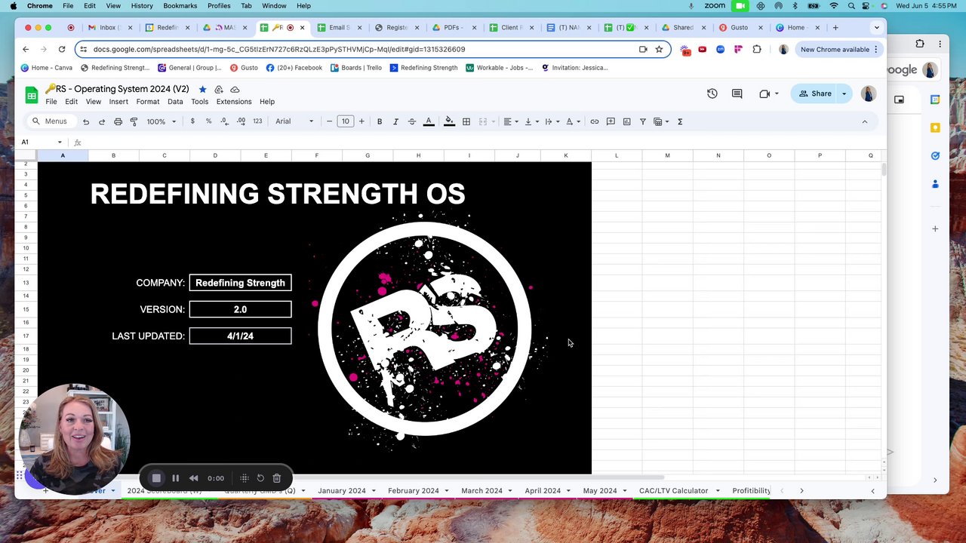Click the Chrome address bar URL

click(x=279, y=49)
